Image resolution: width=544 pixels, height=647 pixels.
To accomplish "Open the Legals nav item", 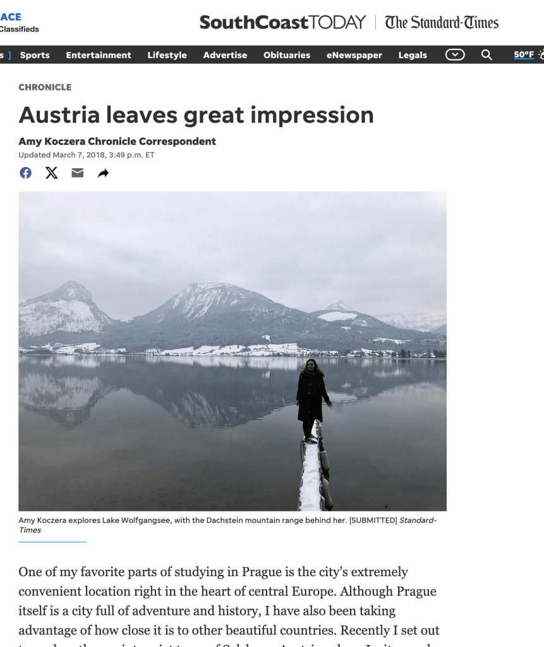I will coord(413,55).
